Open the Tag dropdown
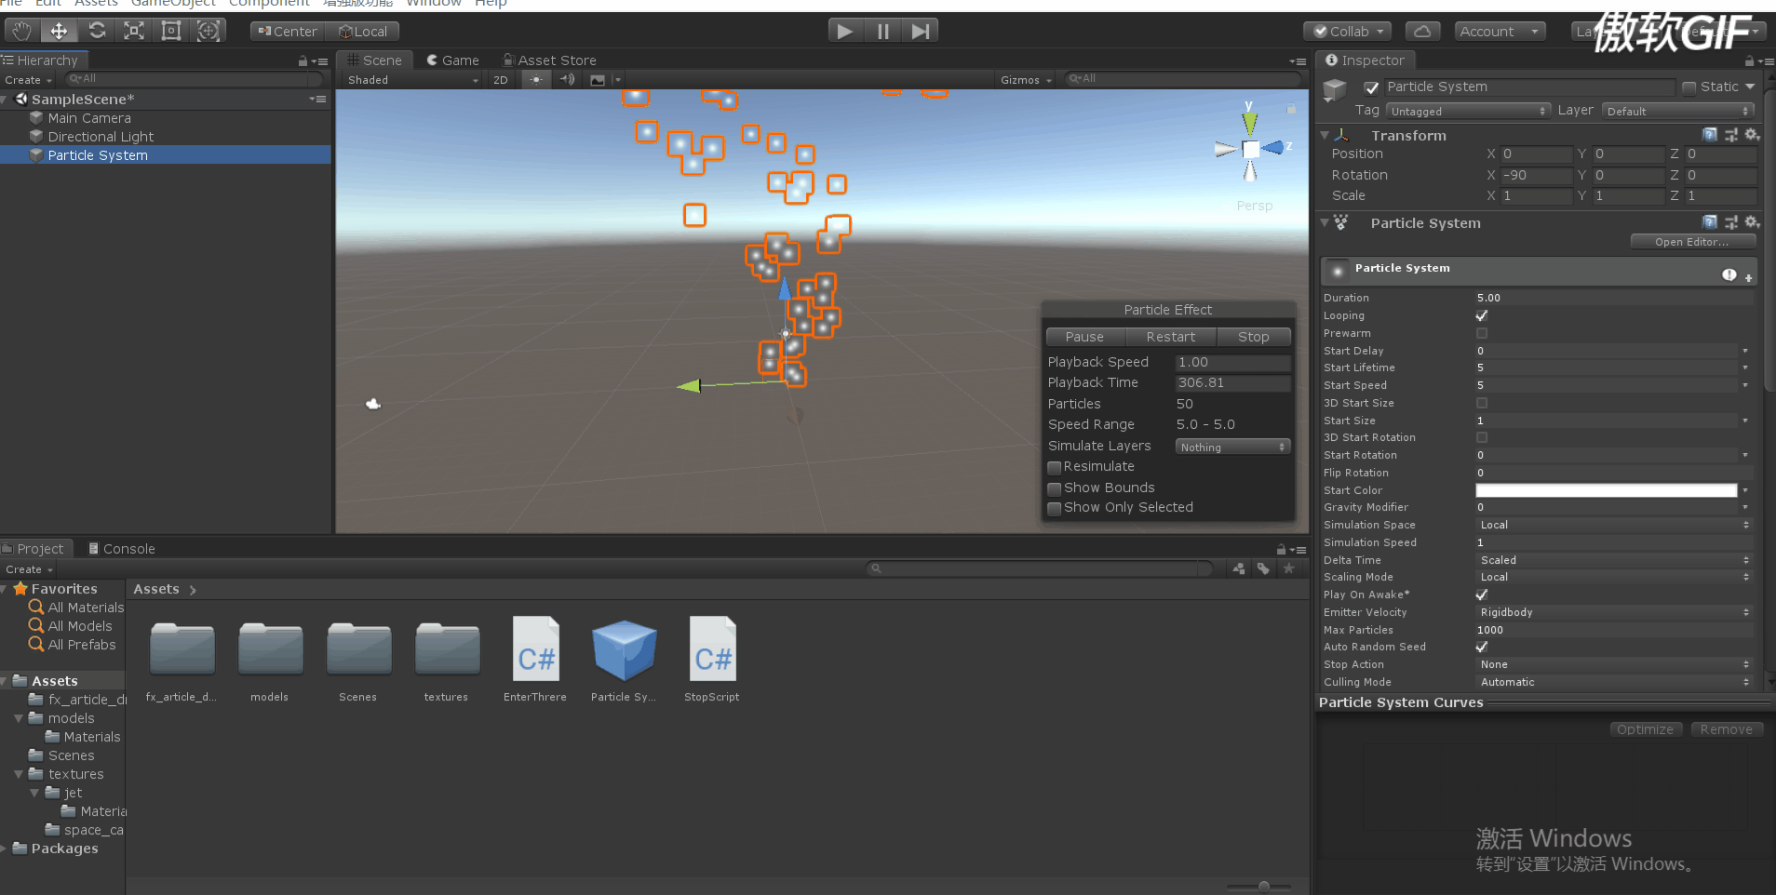The height and width of the screenshot is (895, 1776). [1468, 111]
